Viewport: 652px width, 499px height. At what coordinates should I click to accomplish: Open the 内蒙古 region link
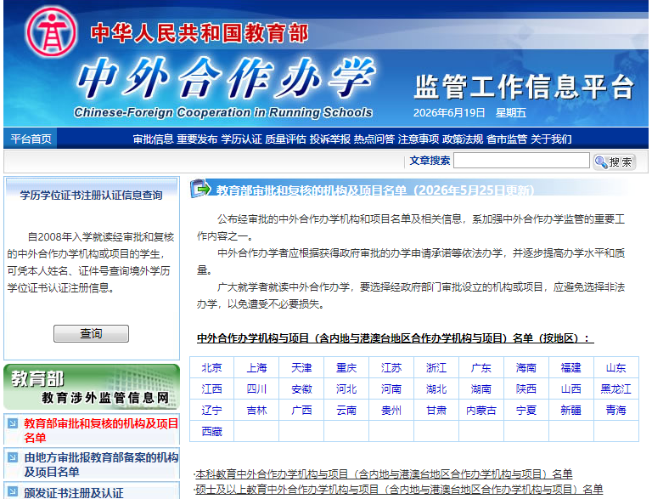[481, 411]
